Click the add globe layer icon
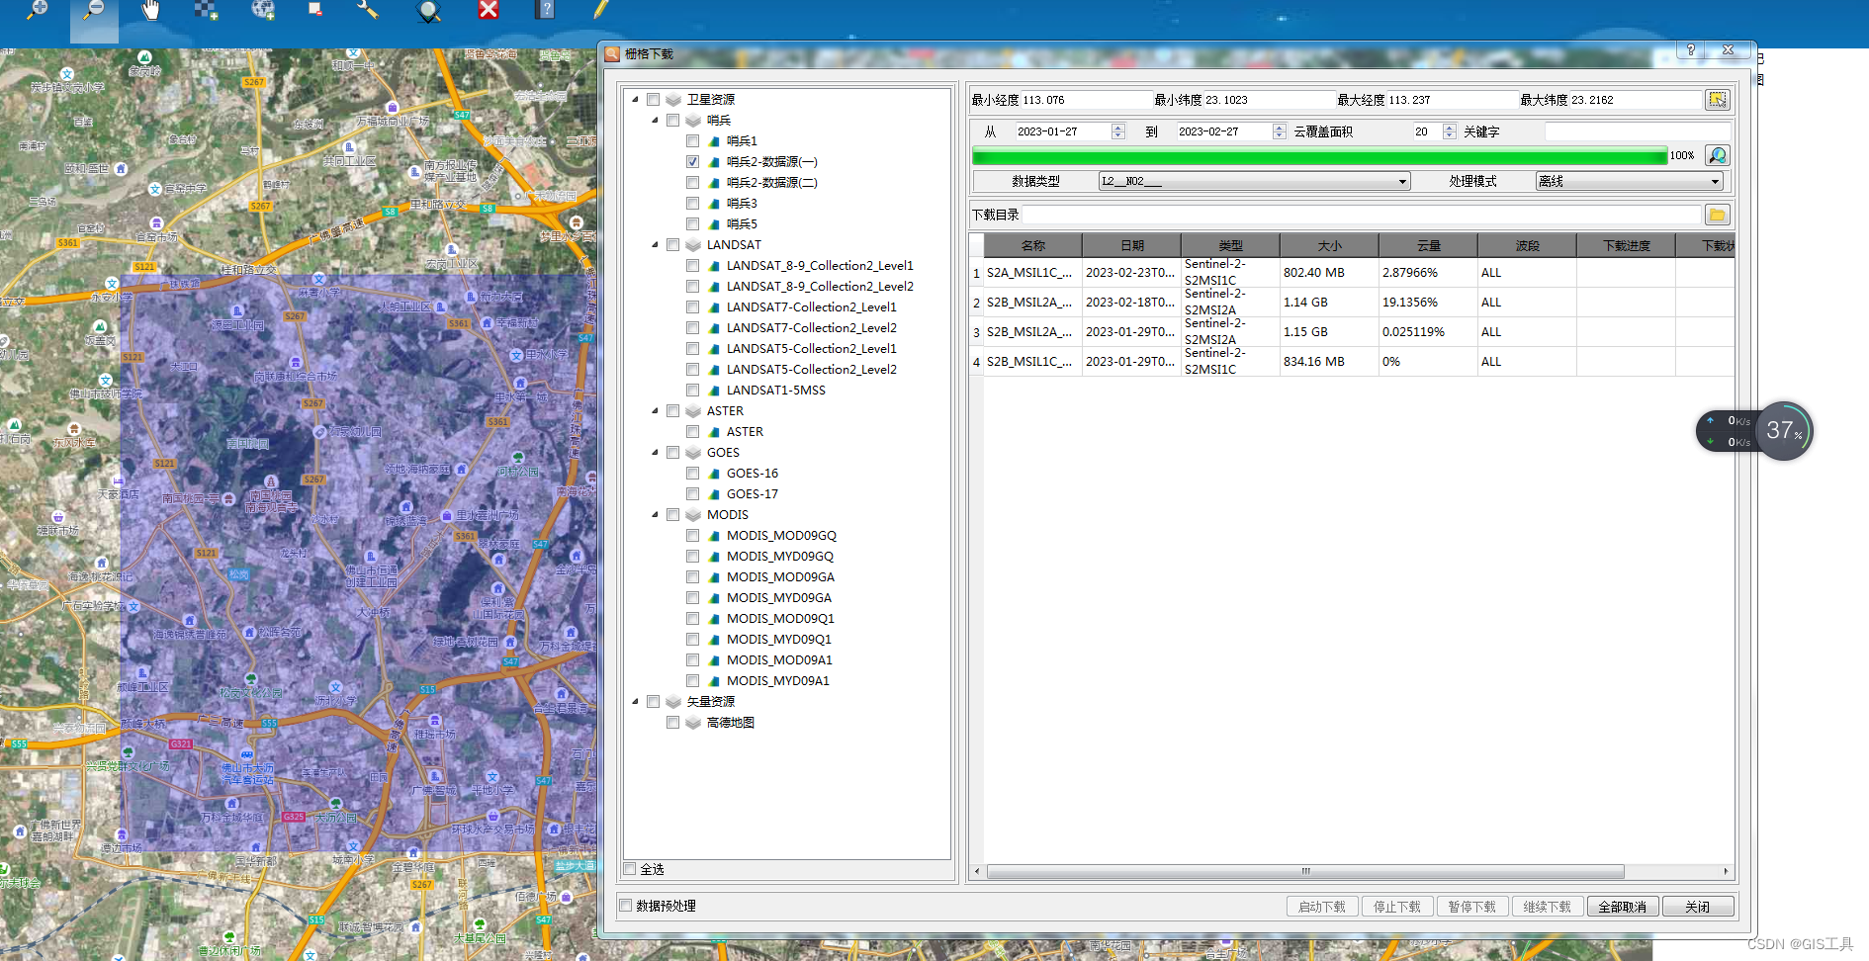The image size is (1869, 961). (262, 11)
